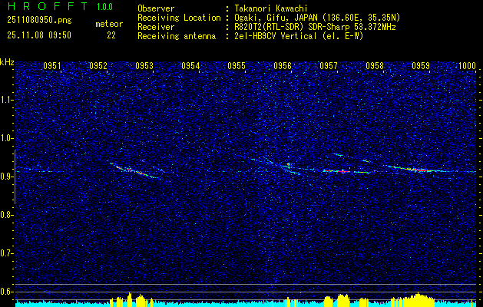Click the 0959 time marker

(x=421, y=66)
